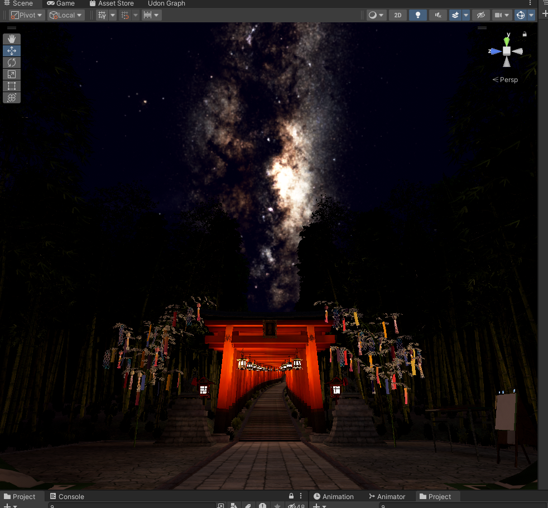Toggle Persp projection label
Screen dimensions: 548x508
point(505,80)
